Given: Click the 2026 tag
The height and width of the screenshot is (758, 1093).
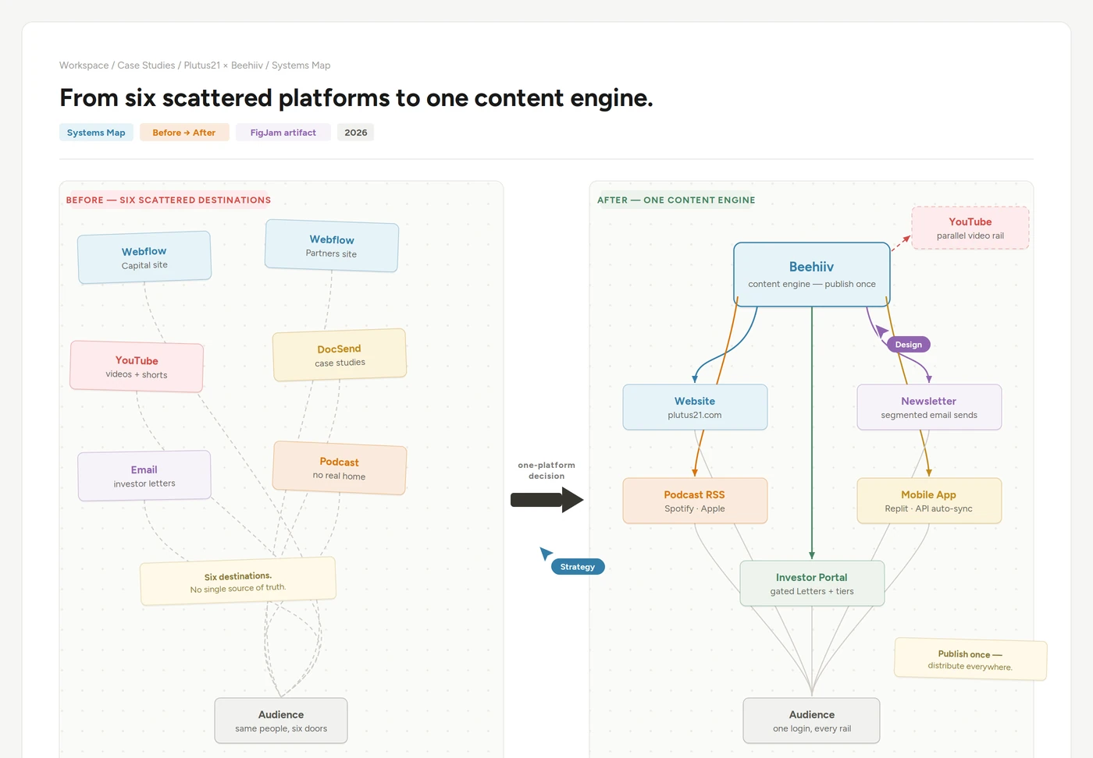Looking at the screenshot, I should coord(355,133).
